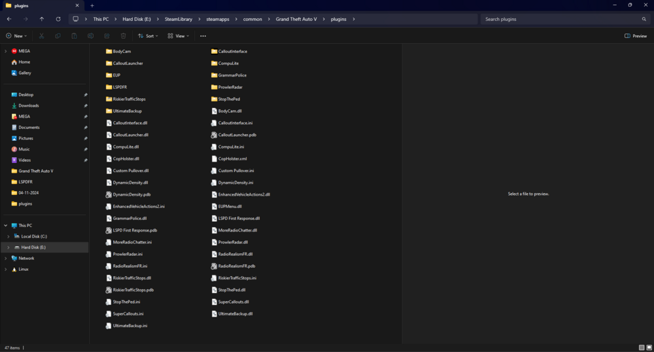Viewport: 654px width, 352px height.
Task: Select EnhancedVehicleActions2.ini file
Action: coord(135,207)
